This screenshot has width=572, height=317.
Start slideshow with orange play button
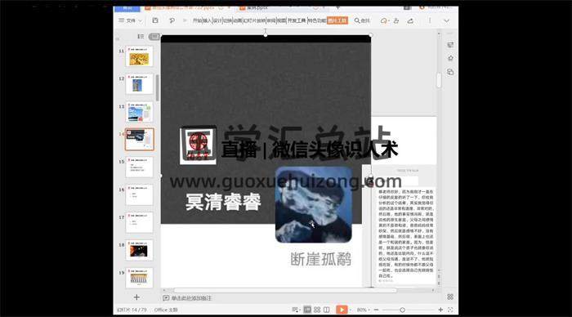(342, 310)
